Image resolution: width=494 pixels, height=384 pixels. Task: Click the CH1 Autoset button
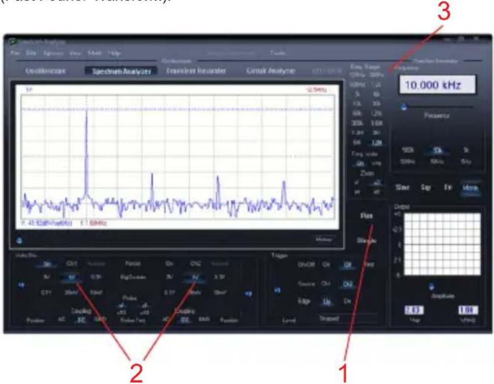click(96, 264)
